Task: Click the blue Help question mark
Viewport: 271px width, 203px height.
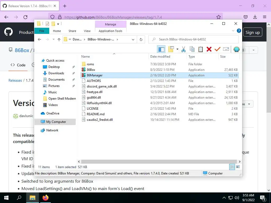Action: pyautogui.click(x=239, y=31)
